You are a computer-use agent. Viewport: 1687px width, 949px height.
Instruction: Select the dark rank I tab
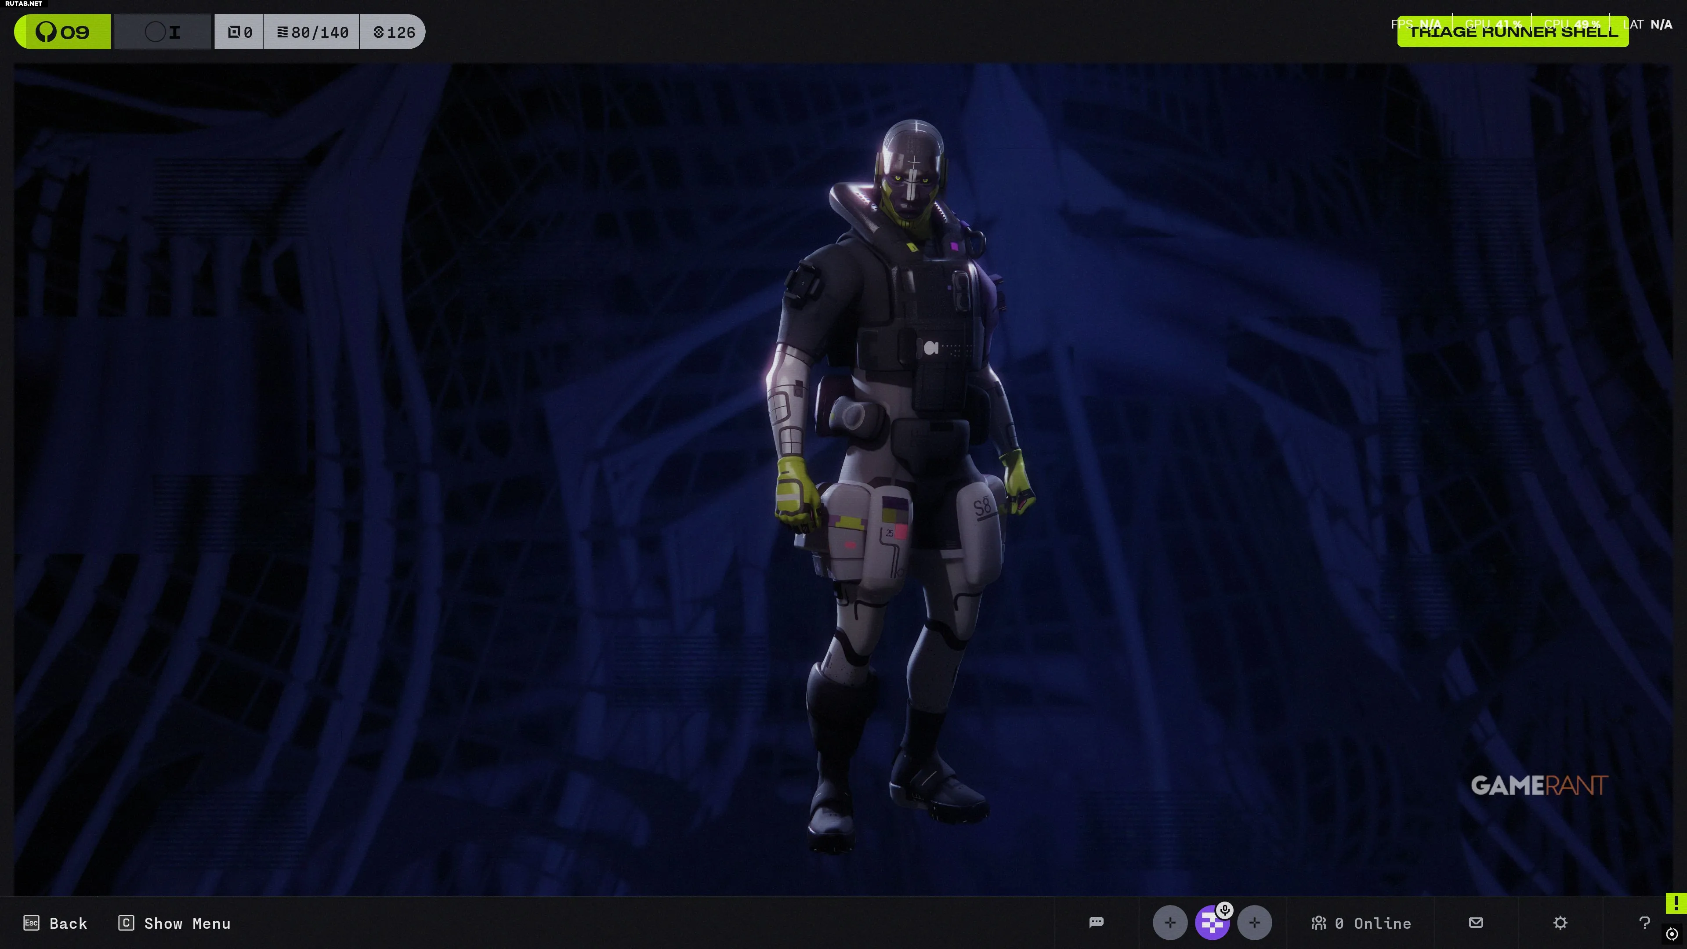pos(163,32)
